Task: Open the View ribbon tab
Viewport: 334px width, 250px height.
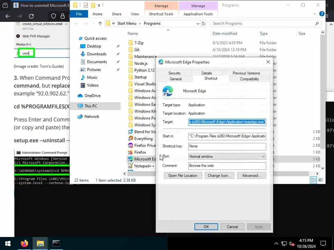Action: (x=135, y=14)
